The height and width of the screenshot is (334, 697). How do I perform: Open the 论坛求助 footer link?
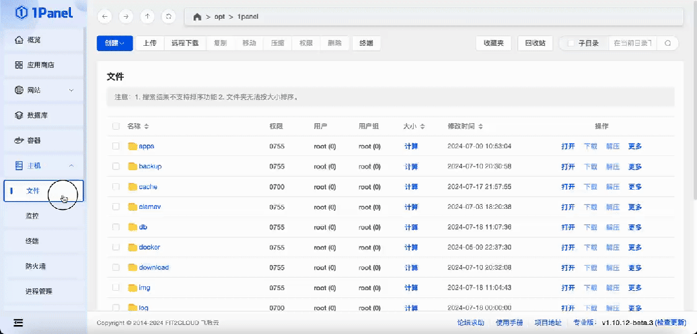click(x=470, y=323)
